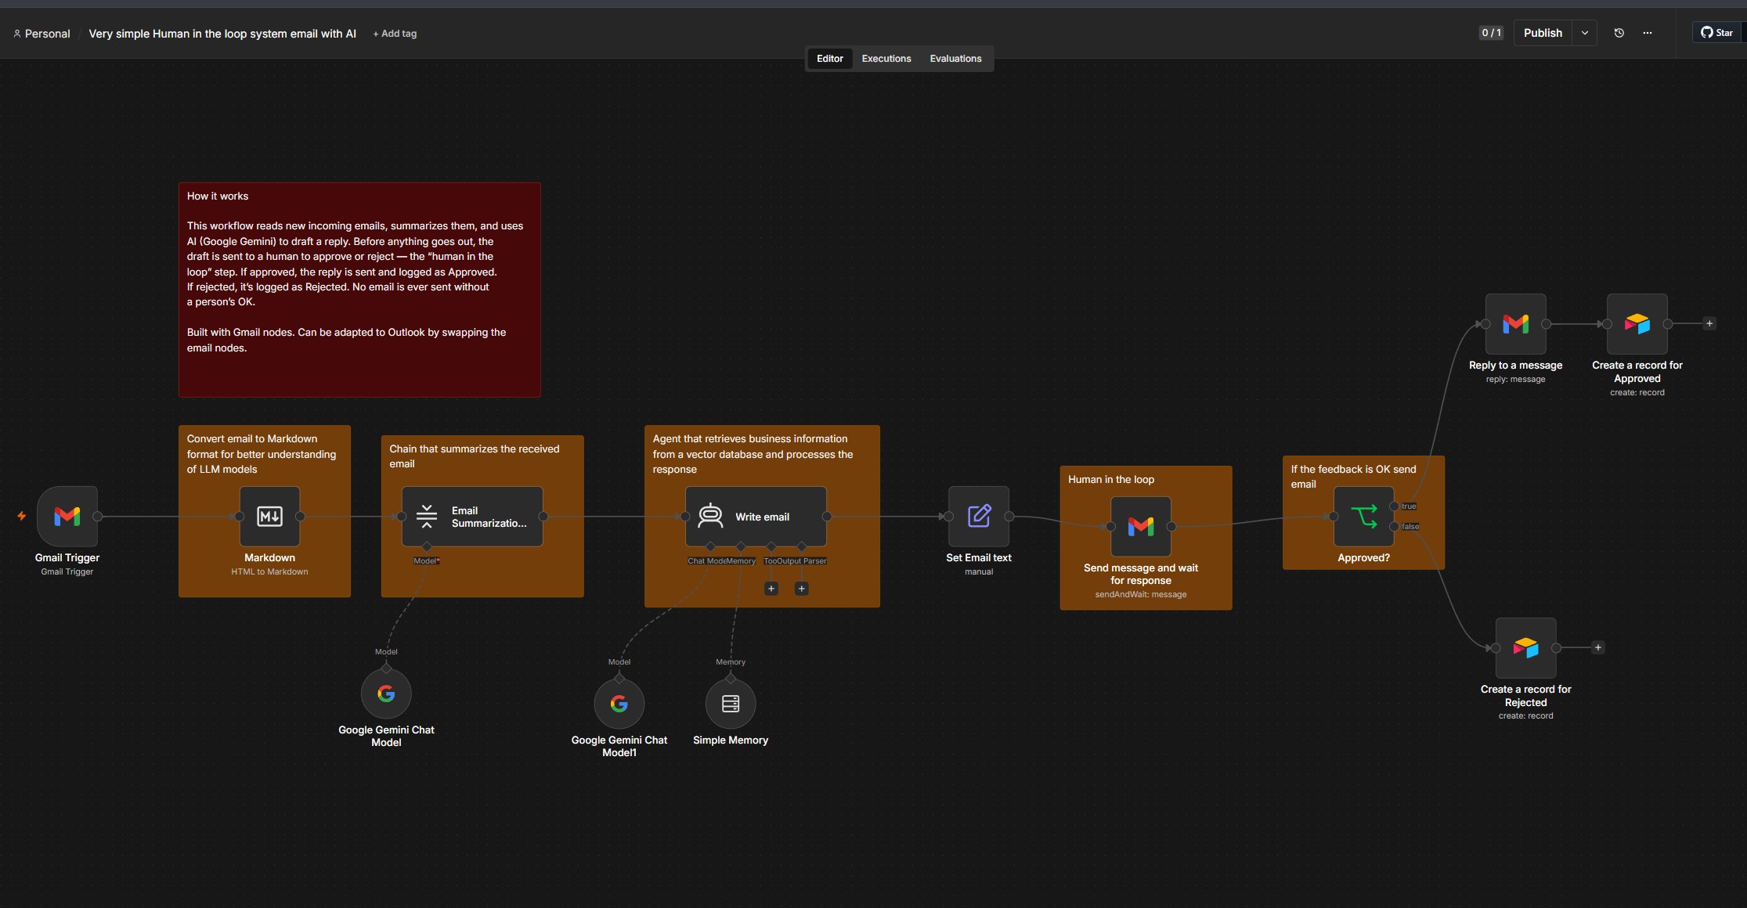1747x908 pixels.
Task: Select Google Gemini Chat Model1 node
Action: [x=619, y=704]
